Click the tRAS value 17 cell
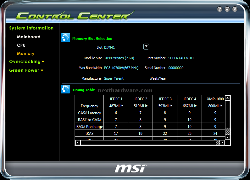Viewport: 250px width, 180px height. tap(116, 133)
